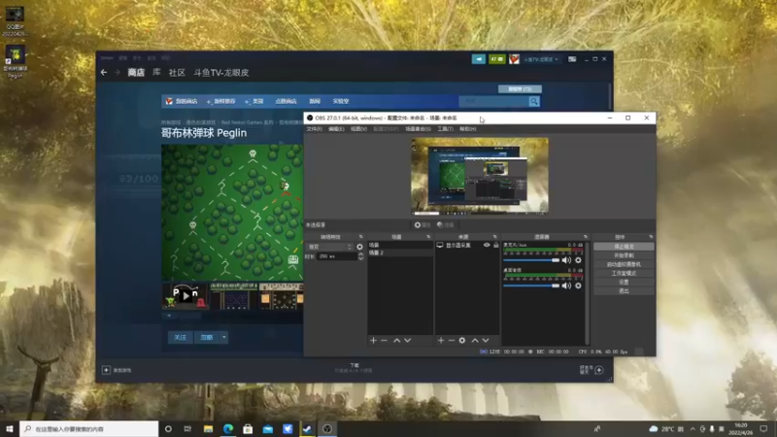Open Steam user avatar in title bar
Viewport: 777px width, 437px height.
pos(514,59)
